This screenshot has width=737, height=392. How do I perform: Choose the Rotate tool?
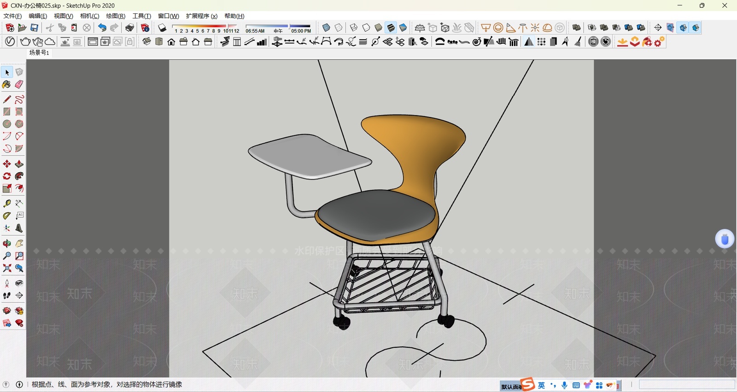click(x=7, y=176)
